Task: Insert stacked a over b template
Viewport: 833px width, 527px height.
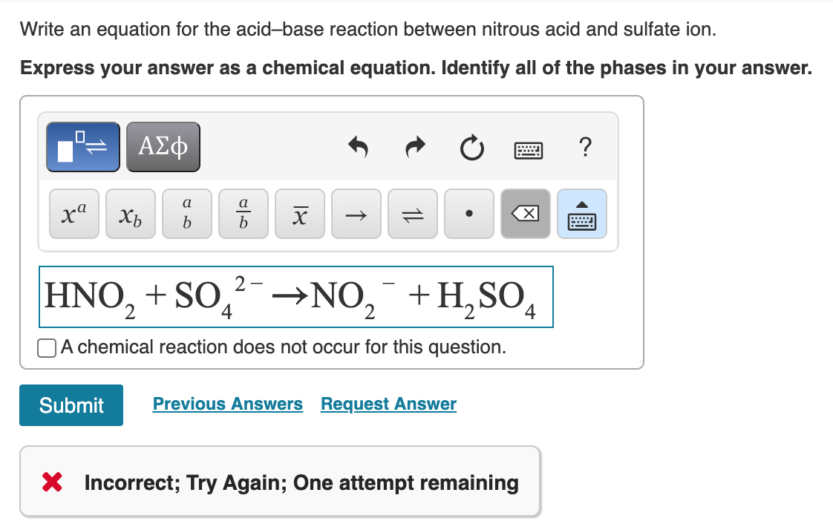Action: click(x=187, y=214)
